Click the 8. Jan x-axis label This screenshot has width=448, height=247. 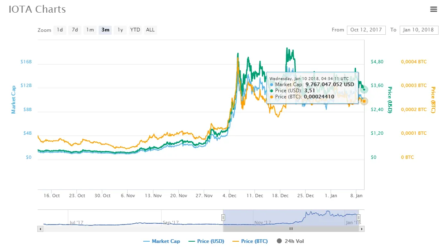(356, 196)
